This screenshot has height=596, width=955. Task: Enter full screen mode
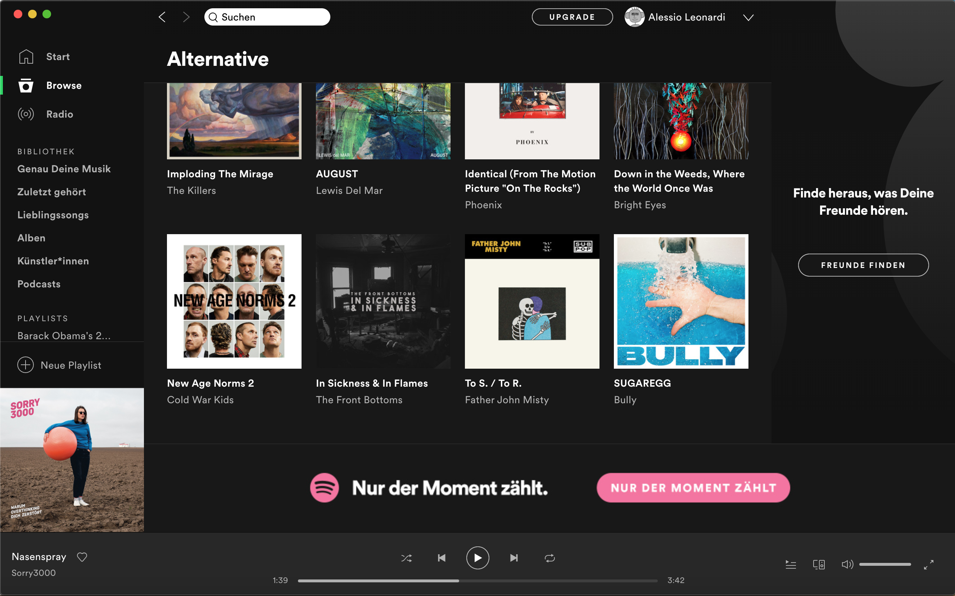pos(929,564)
